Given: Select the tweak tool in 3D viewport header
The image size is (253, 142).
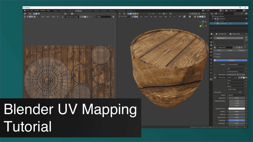Looking at the screenshot, I should 124,14.
